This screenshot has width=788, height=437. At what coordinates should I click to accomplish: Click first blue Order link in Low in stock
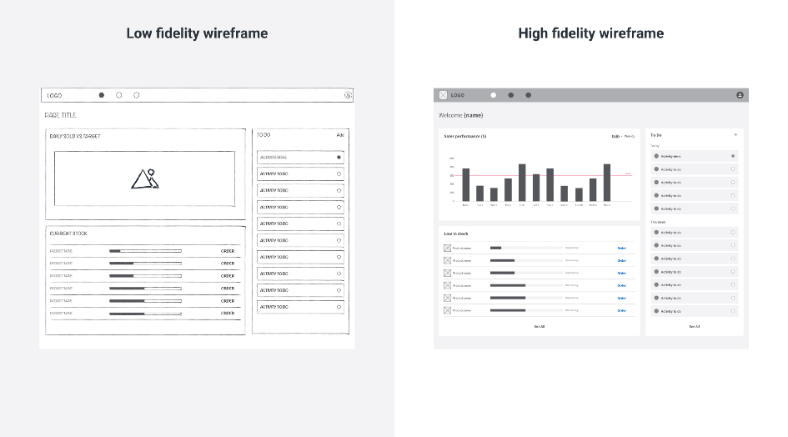pyautogui.click(x=621, y=248)
